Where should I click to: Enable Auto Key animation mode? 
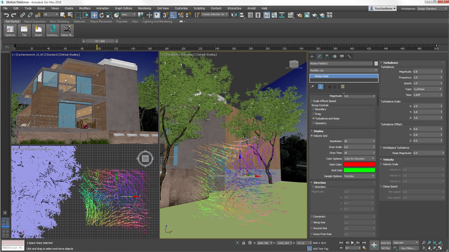(x=386, y=242)
